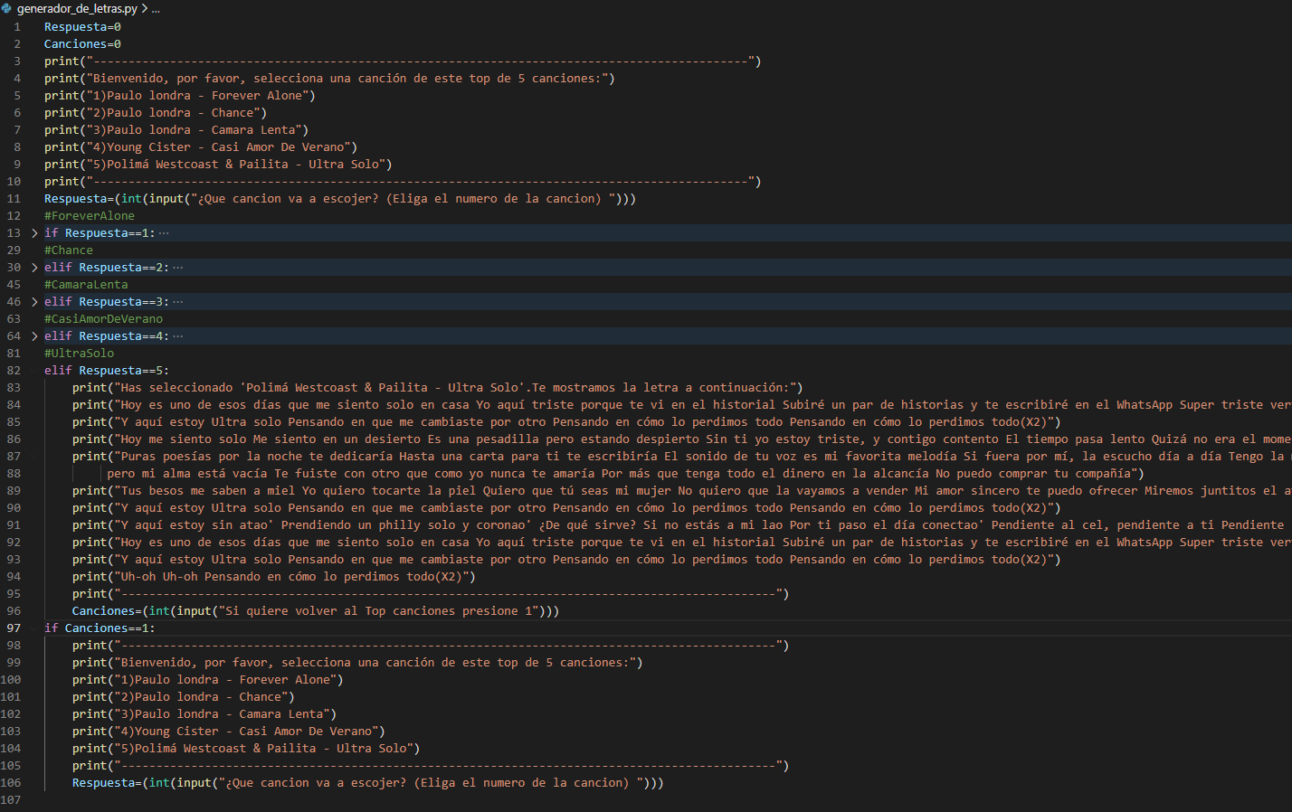Screen dimensions: 1292x812
Task: Click 'Puras poesías por la noche' on line 87
Action: tap(212, 457)
